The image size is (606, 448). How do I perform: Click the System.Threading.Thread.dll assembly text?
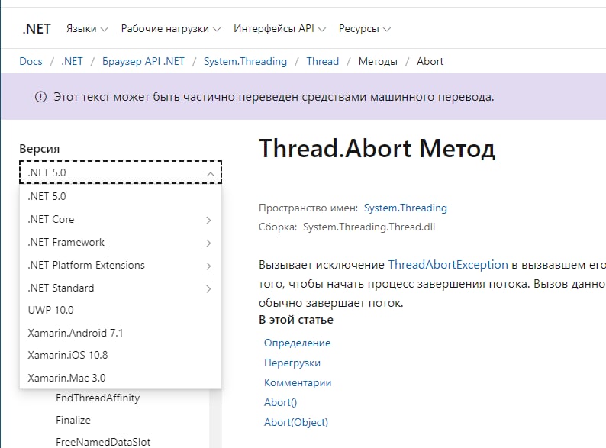[x=369, y=227]
